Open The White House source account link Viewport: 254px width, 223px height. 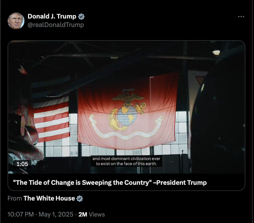point(49,198)
